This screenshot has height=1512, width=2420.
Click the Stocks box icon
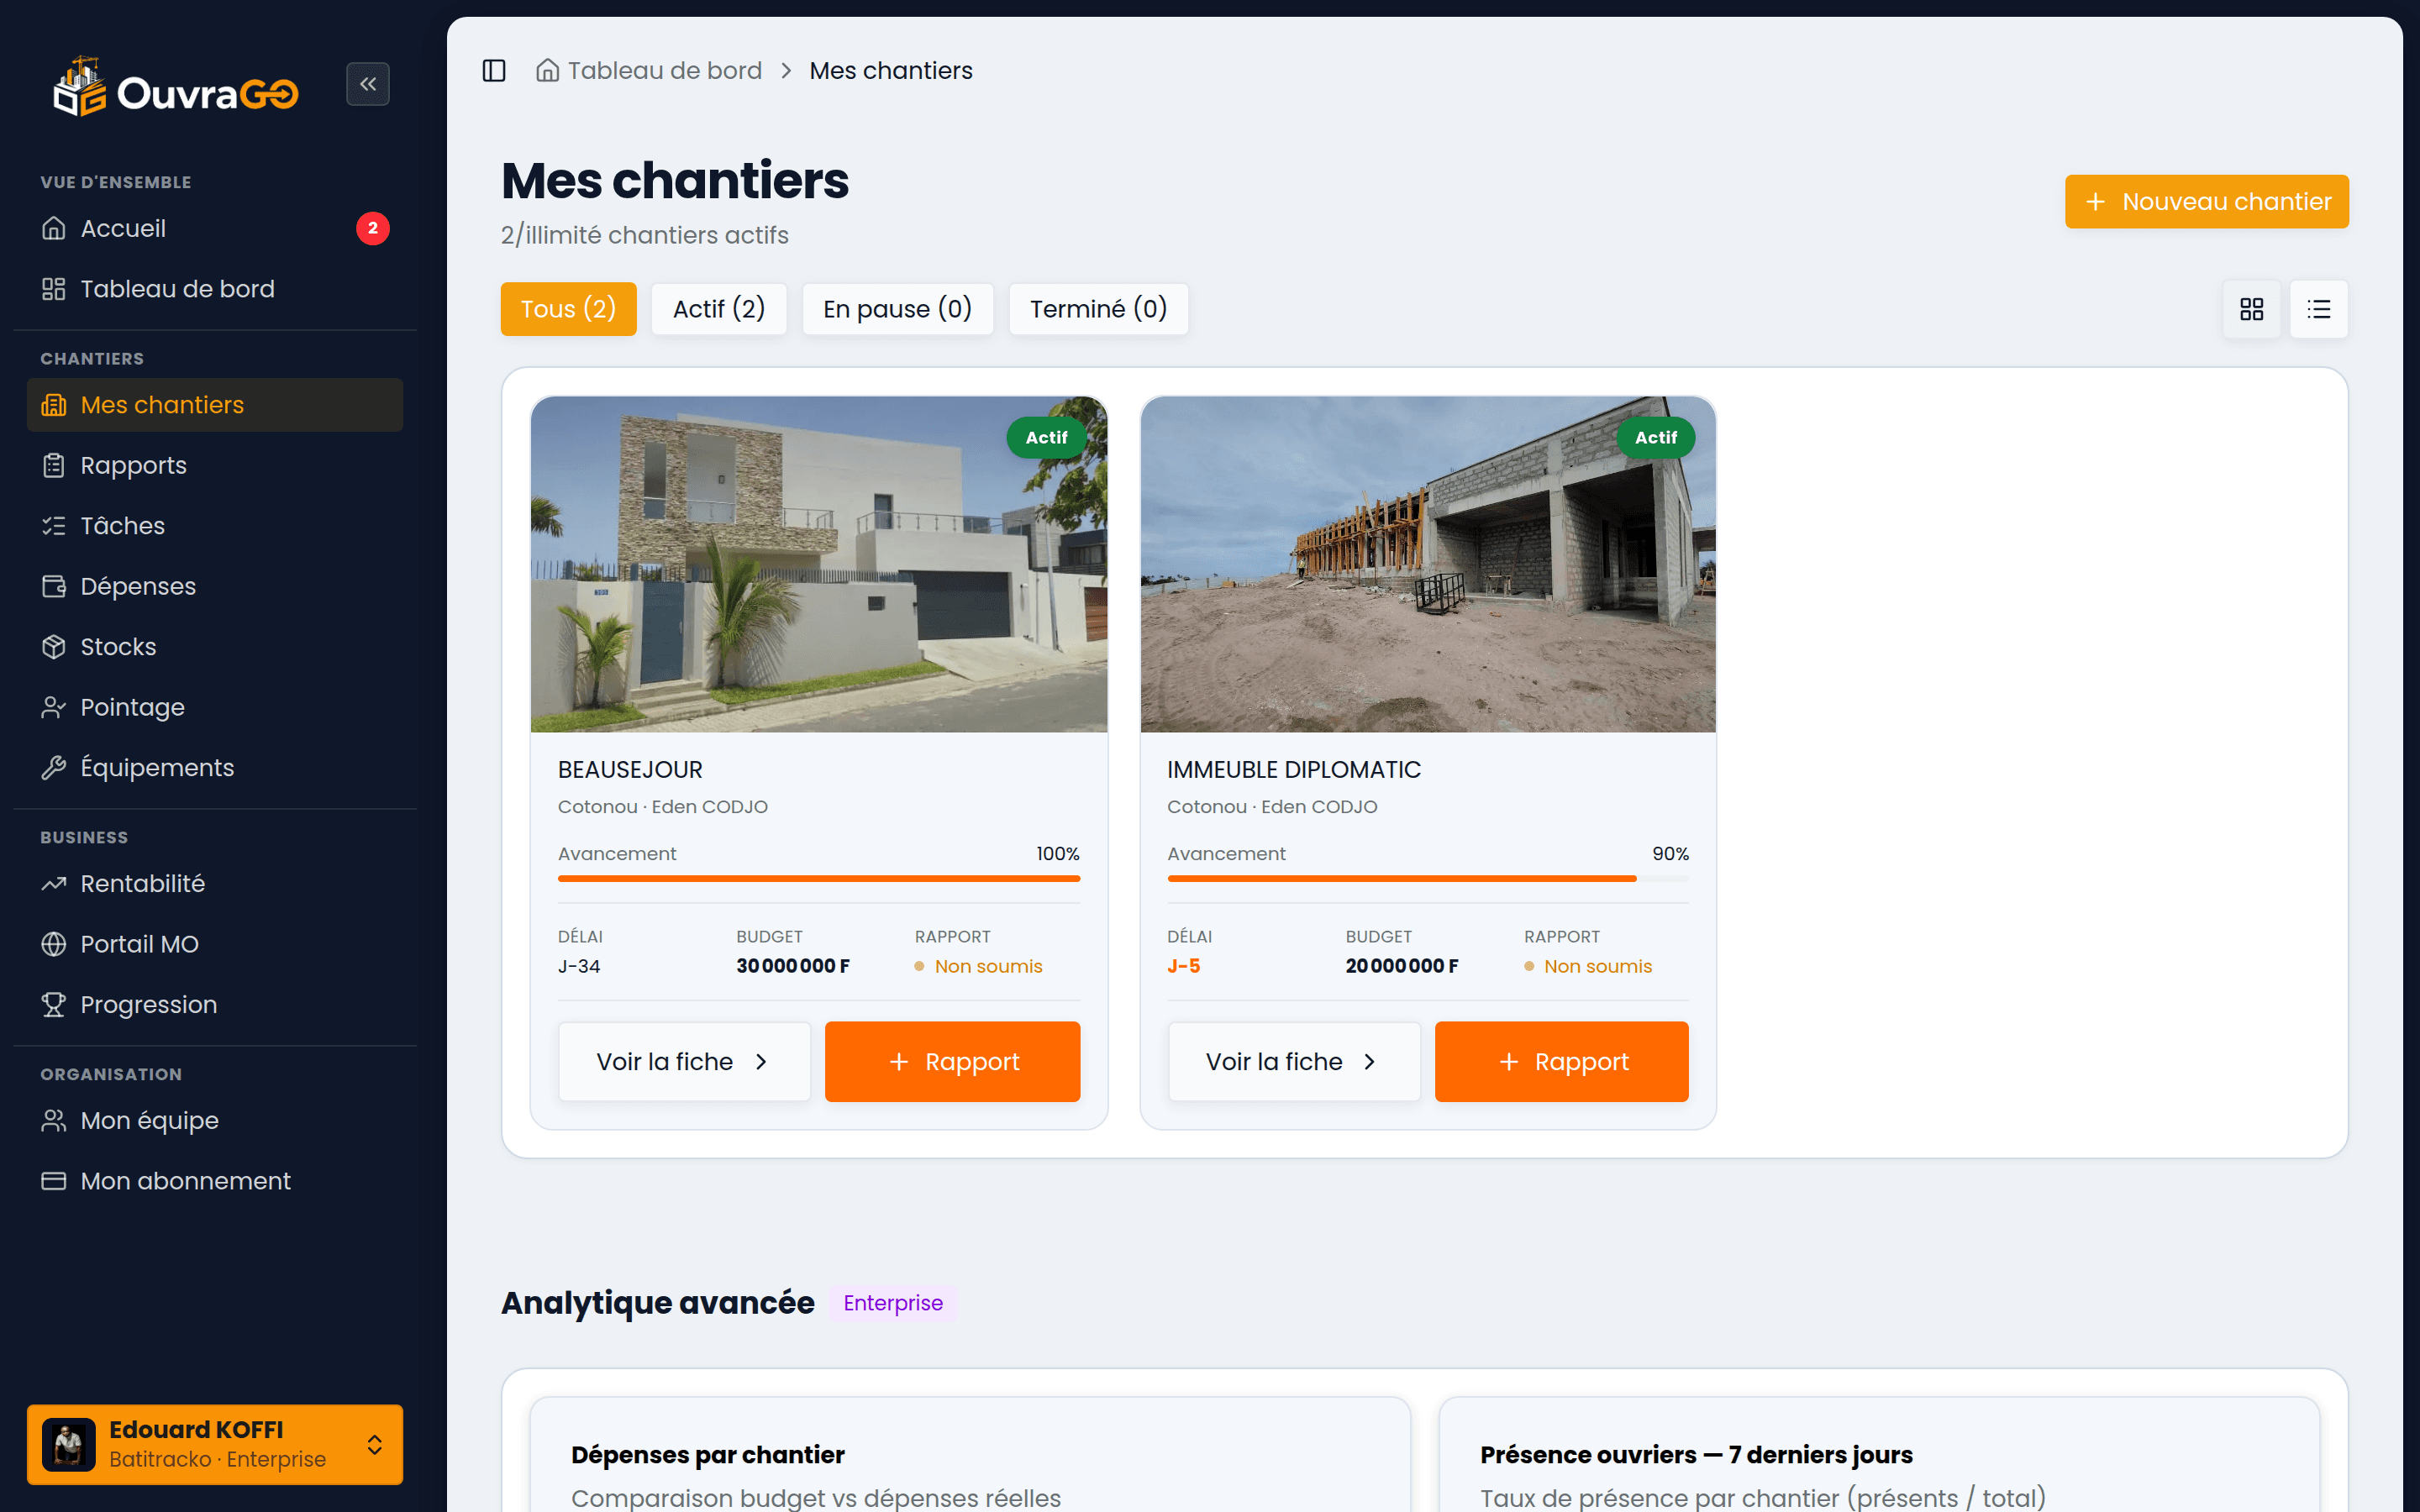(x=54, y=647)
